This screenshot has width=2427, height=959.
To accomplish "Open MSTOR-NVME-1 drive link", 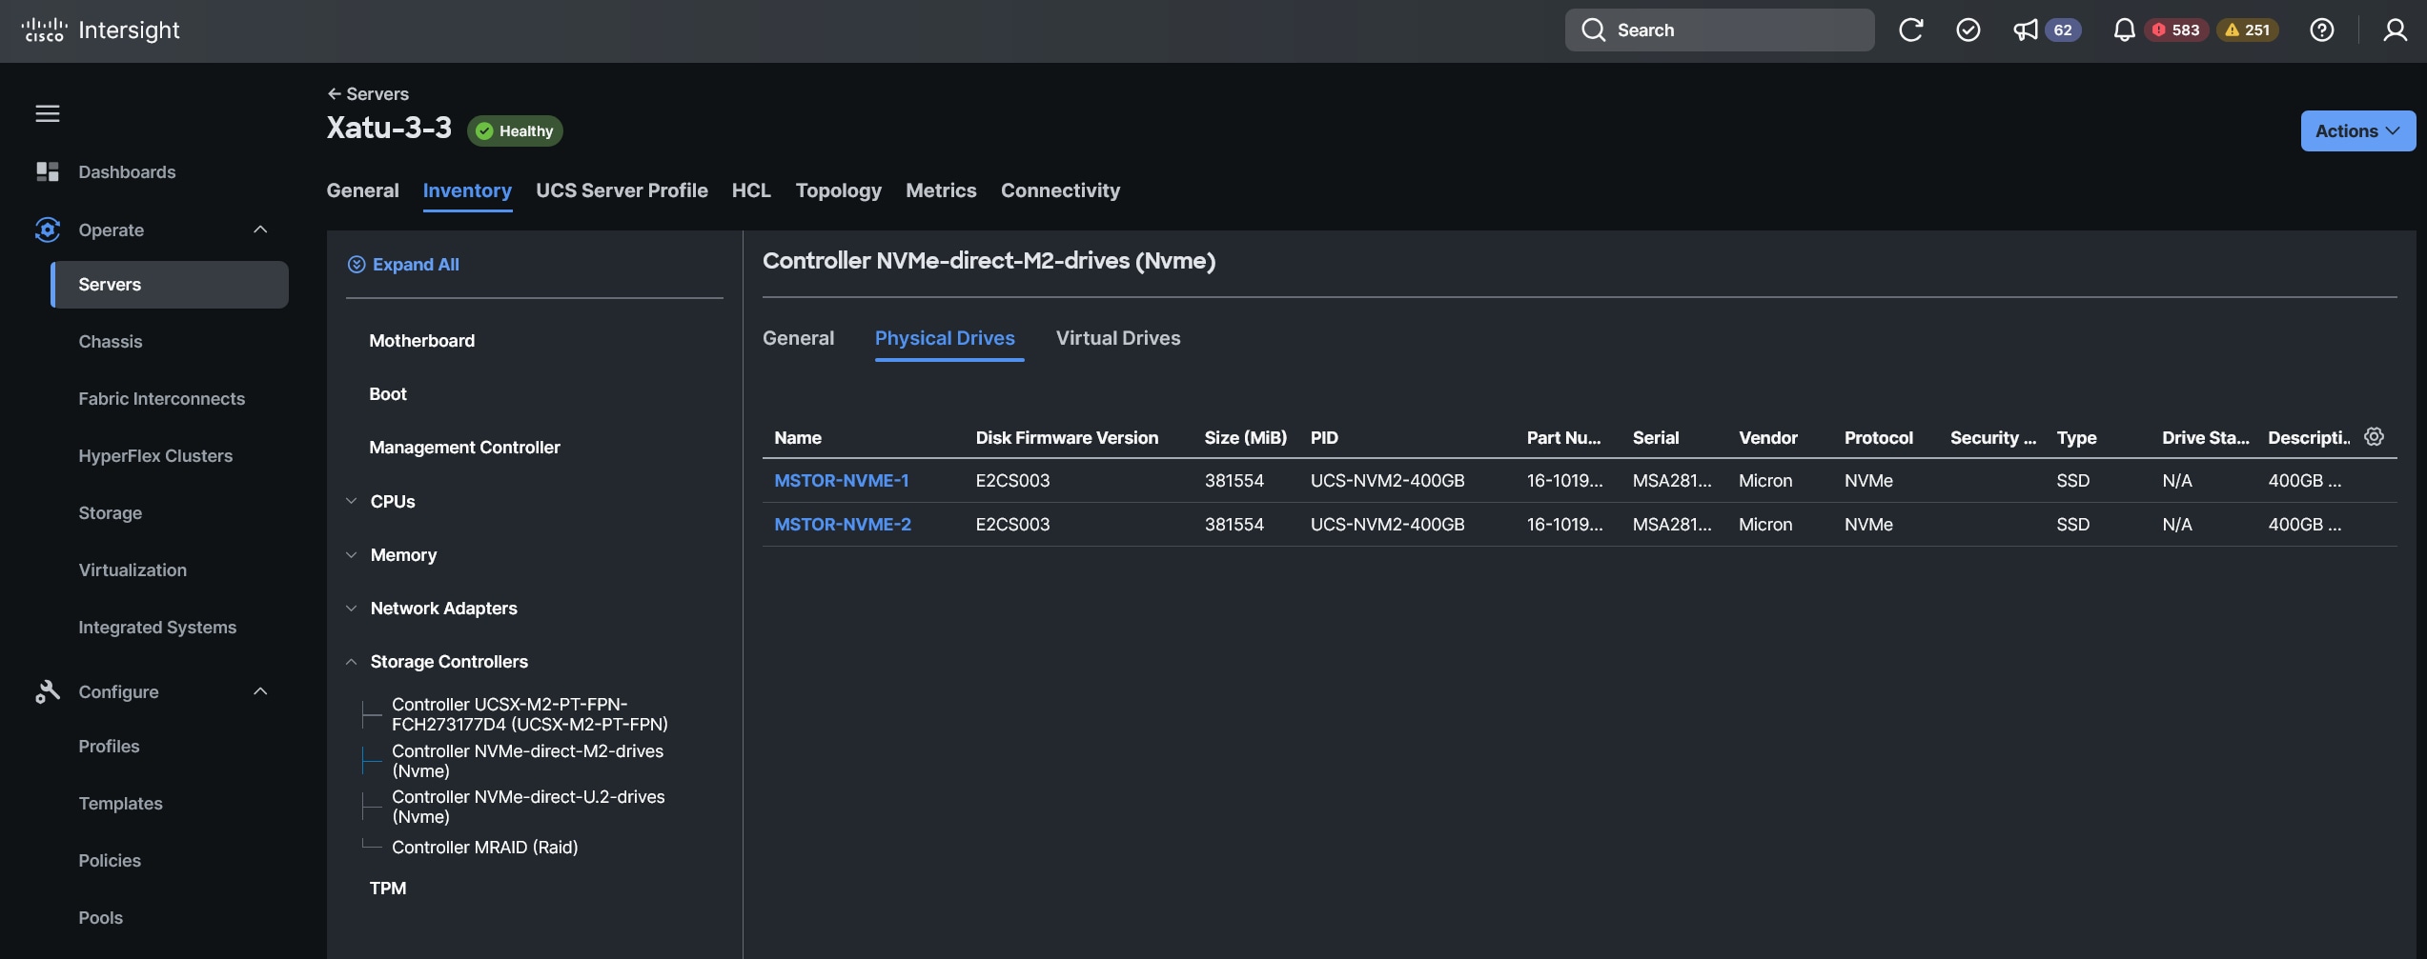I will [x=841, y=481].
